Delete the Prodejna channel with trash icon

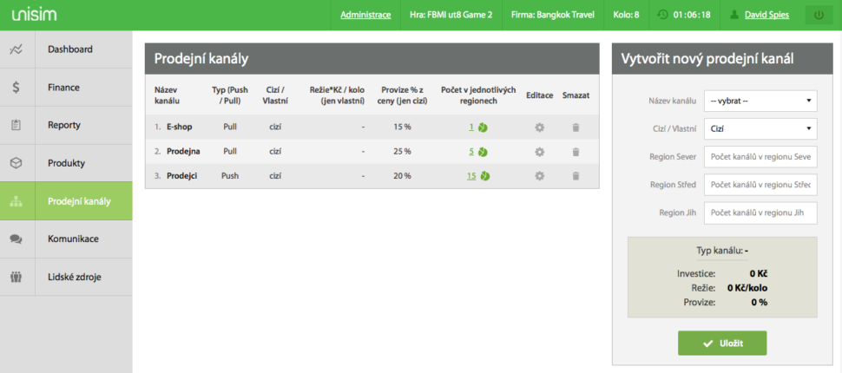pyautogui.click(x=575, y=152)
